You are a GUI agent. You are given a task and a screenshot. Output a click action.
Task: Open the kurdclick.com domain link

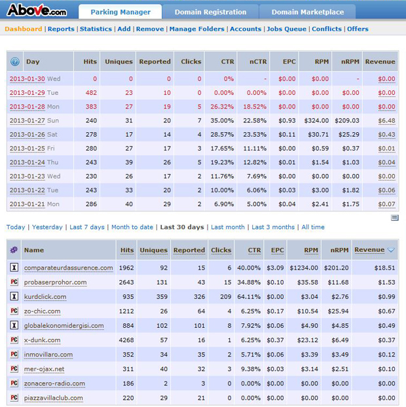[x=45, y=296]
